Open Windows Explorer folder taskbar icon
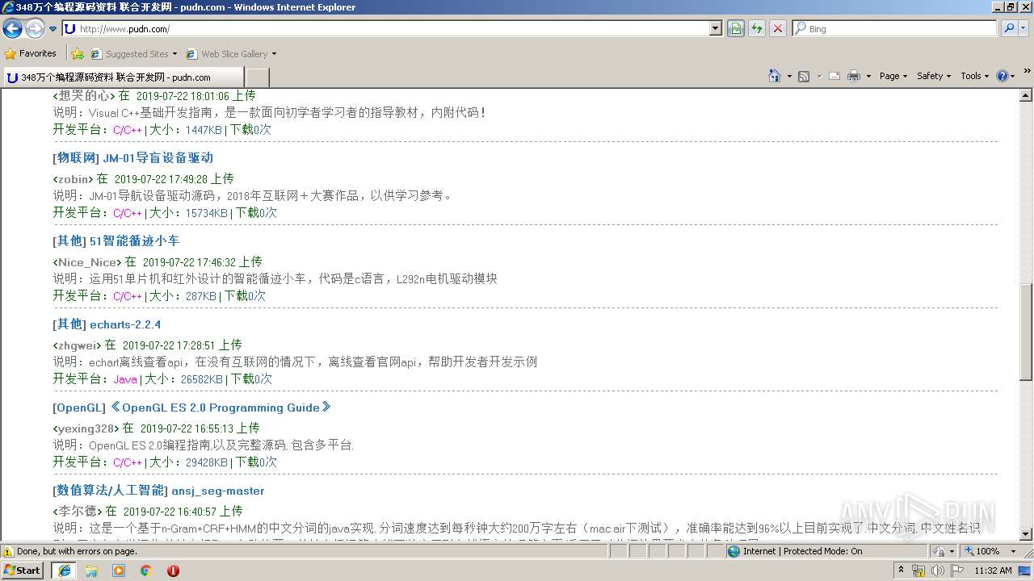 [91, 571]
